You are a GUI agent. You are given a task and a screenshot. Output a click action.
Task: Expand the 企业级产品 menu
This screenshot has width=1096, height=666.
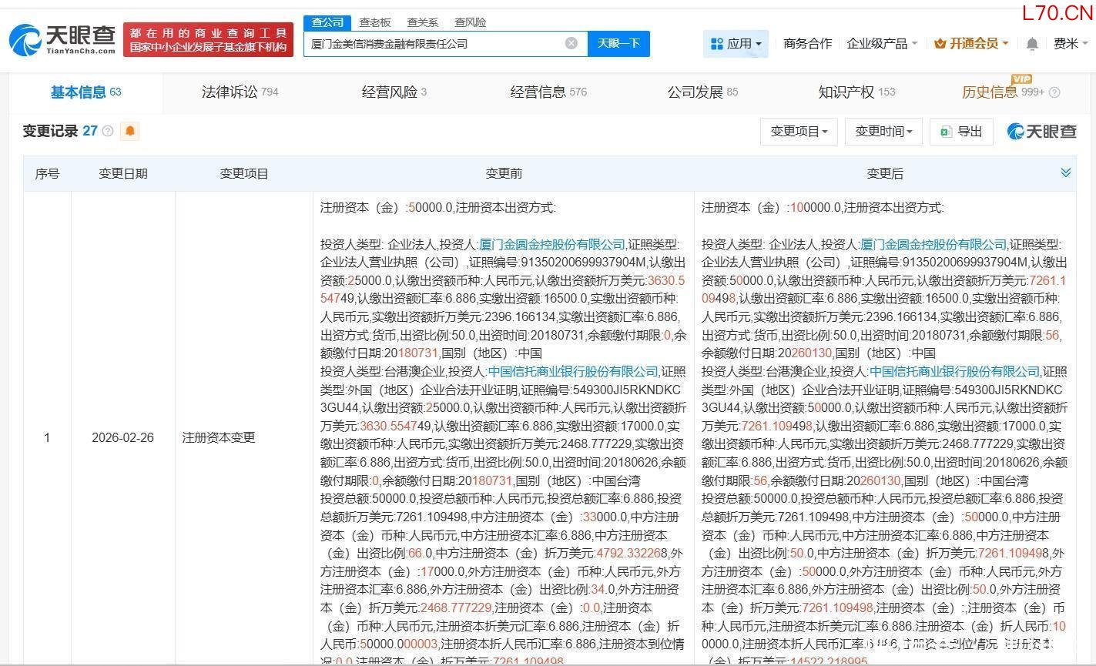(882, 44)
